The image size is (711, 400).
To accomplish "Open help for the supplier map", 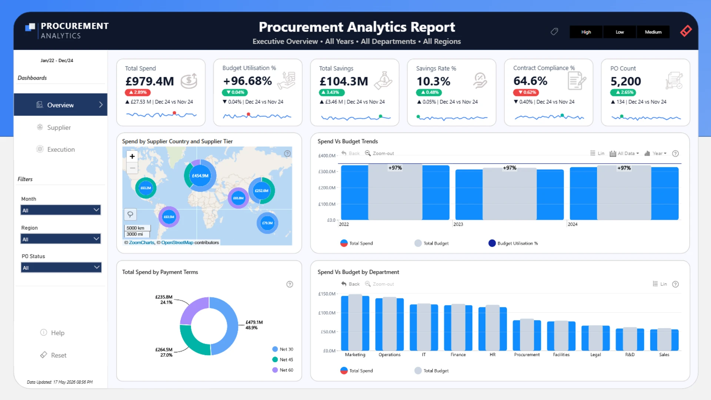I will click(x=287, y=154).
